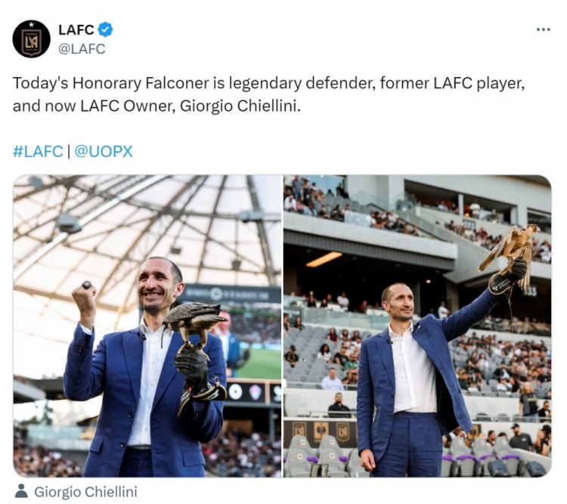Open the right photo with raised falcon
The image size is (567, 504).
[x=417, y=326]
